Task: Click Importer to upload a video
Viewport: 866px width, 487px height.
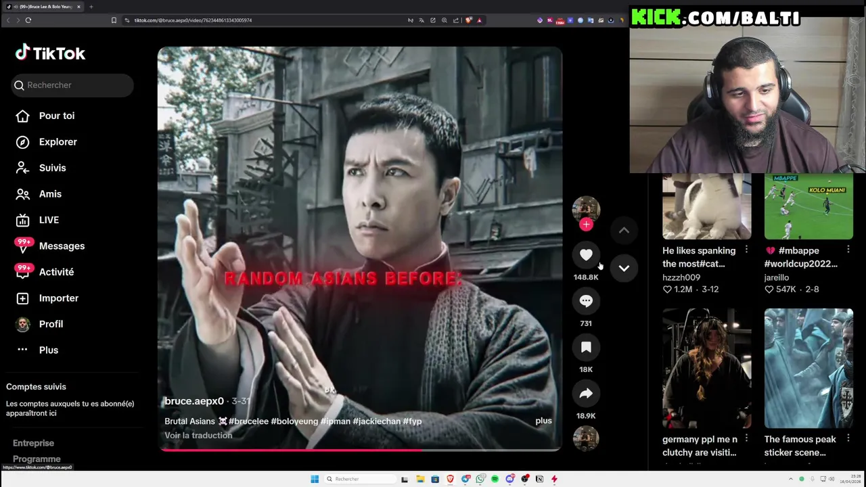Action: pos(58,298)
